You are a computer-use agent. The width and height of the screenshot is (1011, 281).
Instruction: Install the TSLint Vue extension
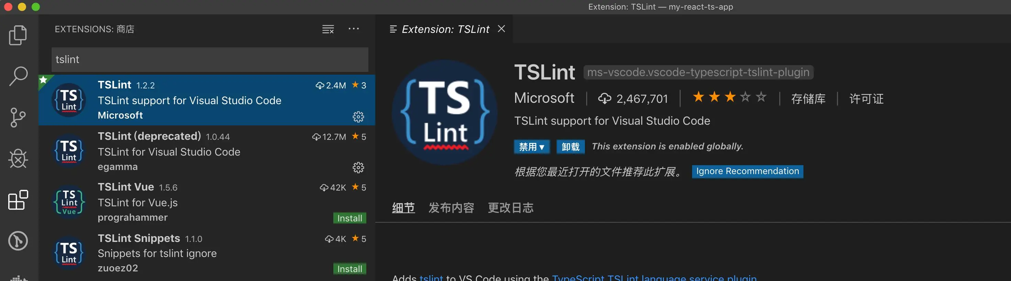tap(349, 218)
